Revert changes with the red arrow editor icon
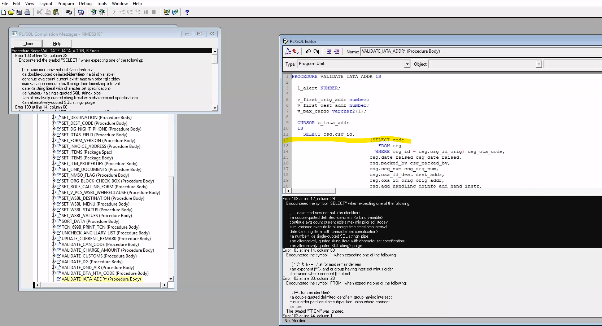The width and height of the screenshot is (602, 326). coord(295,52)
